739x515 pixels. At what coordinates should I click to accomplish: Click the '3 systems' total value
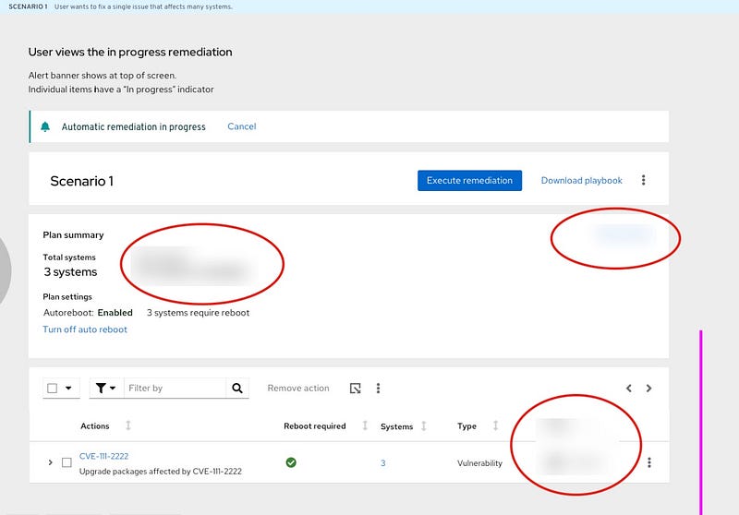(x=70, y=271)
